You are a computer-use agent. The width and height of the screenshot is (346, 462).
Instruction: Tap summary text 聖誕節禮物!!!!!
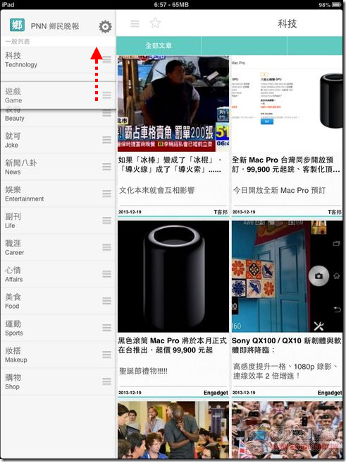tap(143, 371)
